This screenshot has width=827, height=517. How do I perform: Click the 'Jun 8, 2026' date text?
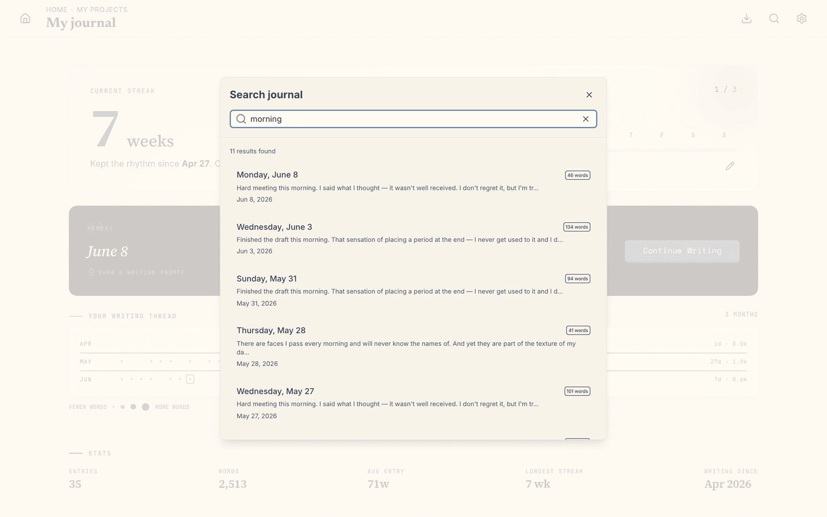click(x=254, y=199)
